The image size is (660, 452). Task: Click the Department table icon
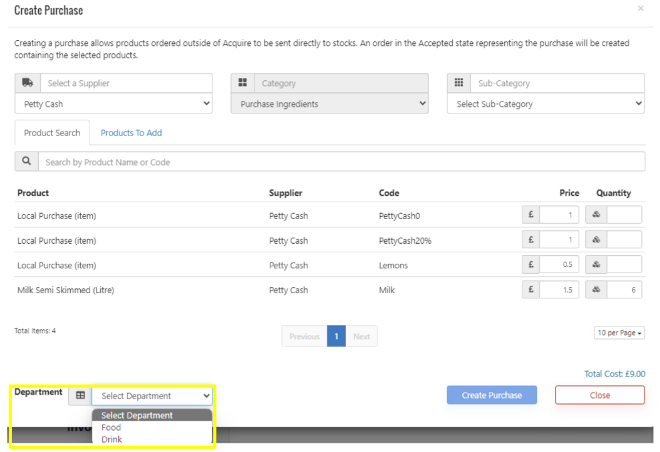tap(80, 395)
